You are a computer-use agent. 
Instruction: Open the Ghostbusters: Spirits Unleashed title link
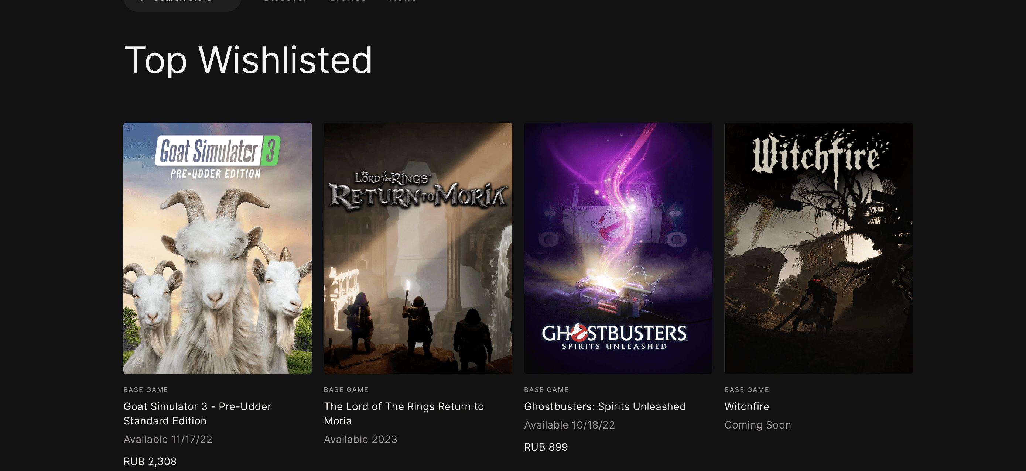(605, 406)
